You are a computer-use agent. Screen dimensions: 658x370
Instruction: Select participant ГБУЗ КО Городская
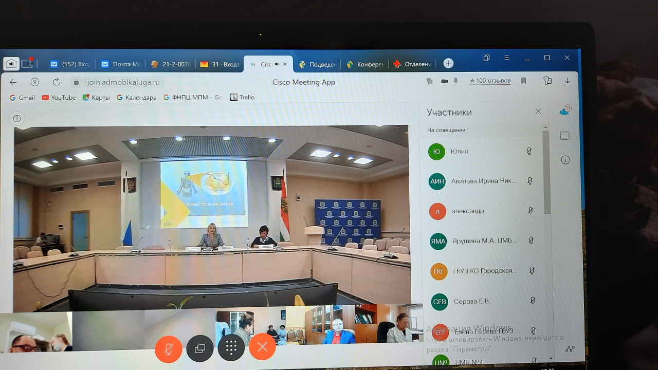(x=485, y=271)
